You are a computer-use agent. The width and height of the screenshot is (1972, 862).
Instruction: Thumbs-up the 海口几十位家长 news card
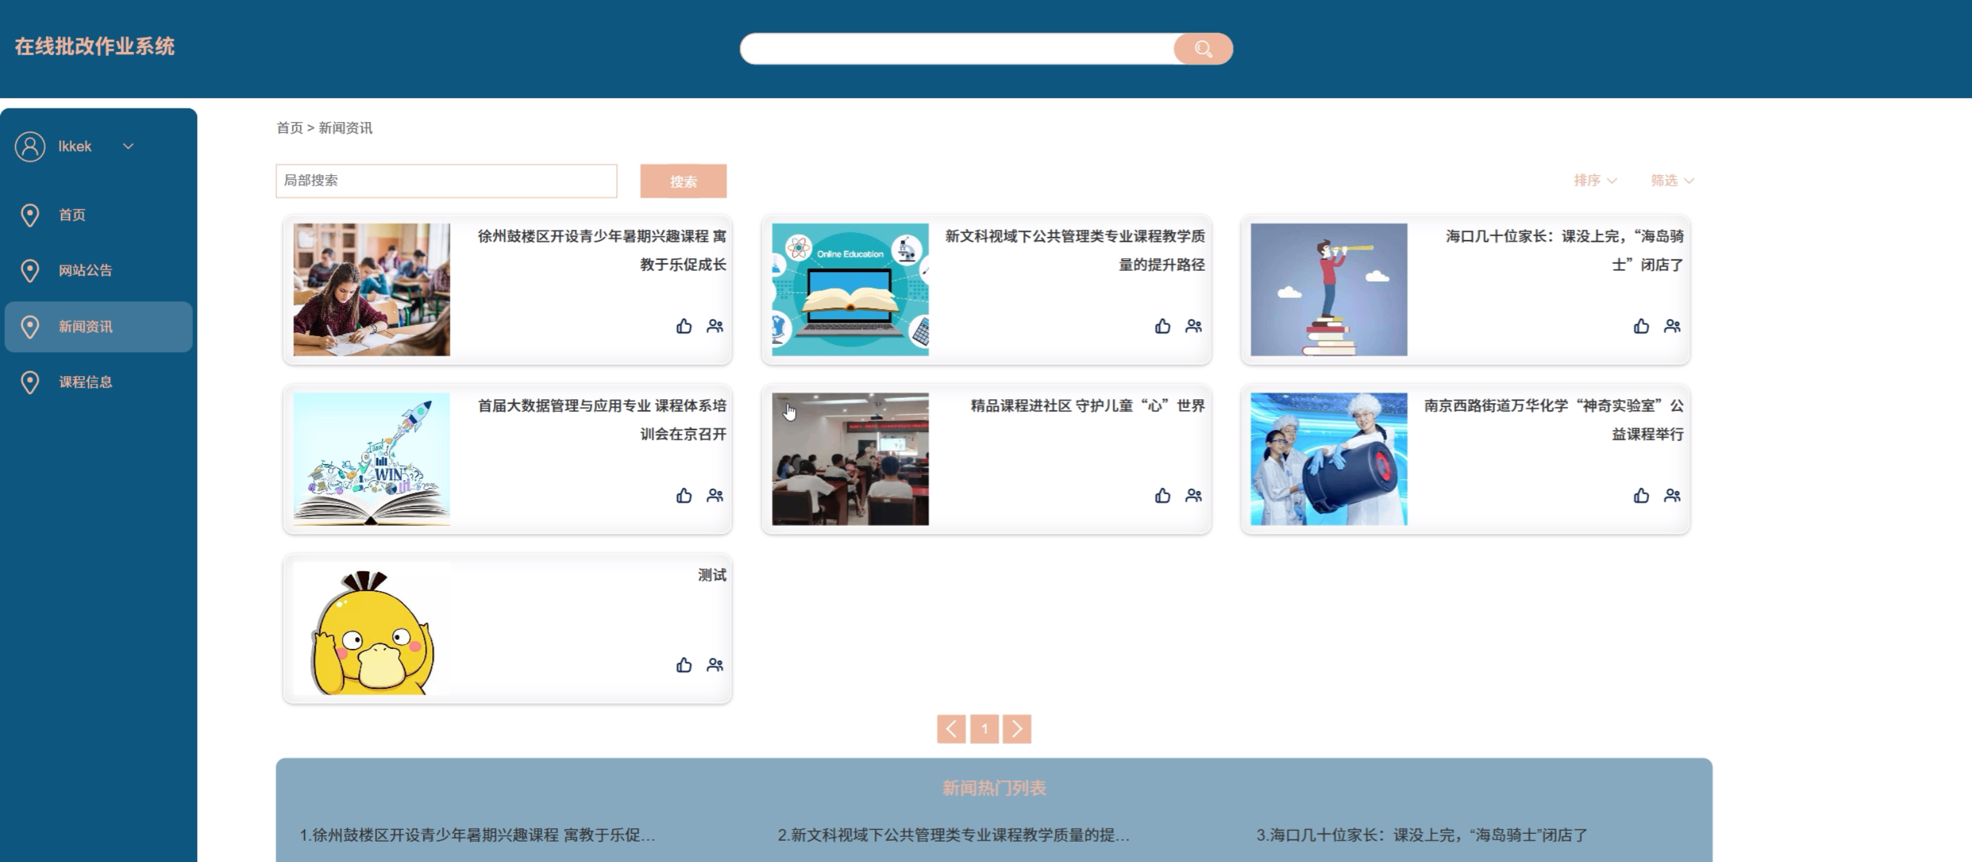pyautogui.click(x=1641, y=327)
